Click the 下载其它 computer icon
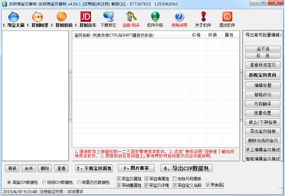285x196 pixels. [x=109, y=17]
